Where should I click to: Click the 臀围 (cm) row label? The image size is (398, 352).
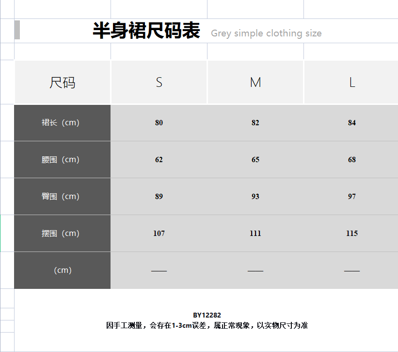click(x=63, y=197)
